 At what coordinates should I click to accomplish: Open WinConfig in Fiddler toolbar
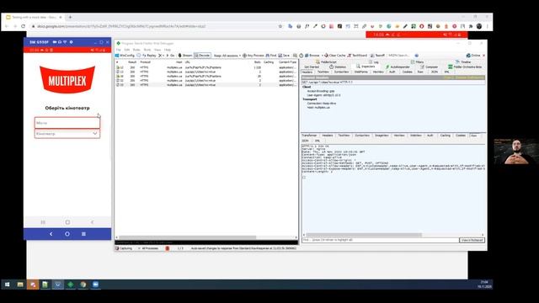click(125, 56)
